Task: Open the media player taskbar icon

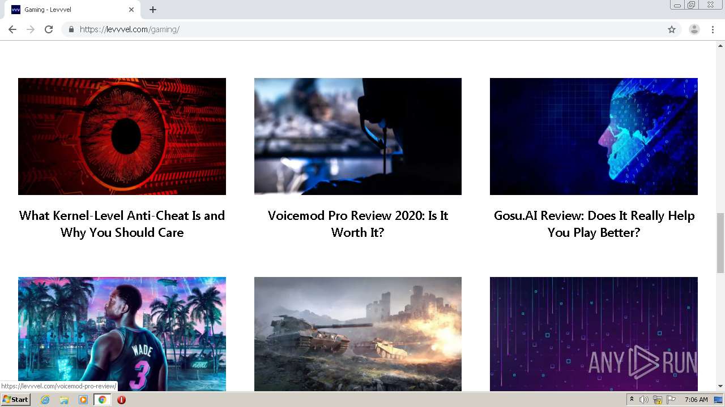Action: click(83, 400)
